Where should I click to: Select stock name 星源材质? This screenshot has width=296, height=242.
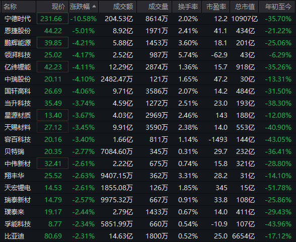[x=18, y=115]
